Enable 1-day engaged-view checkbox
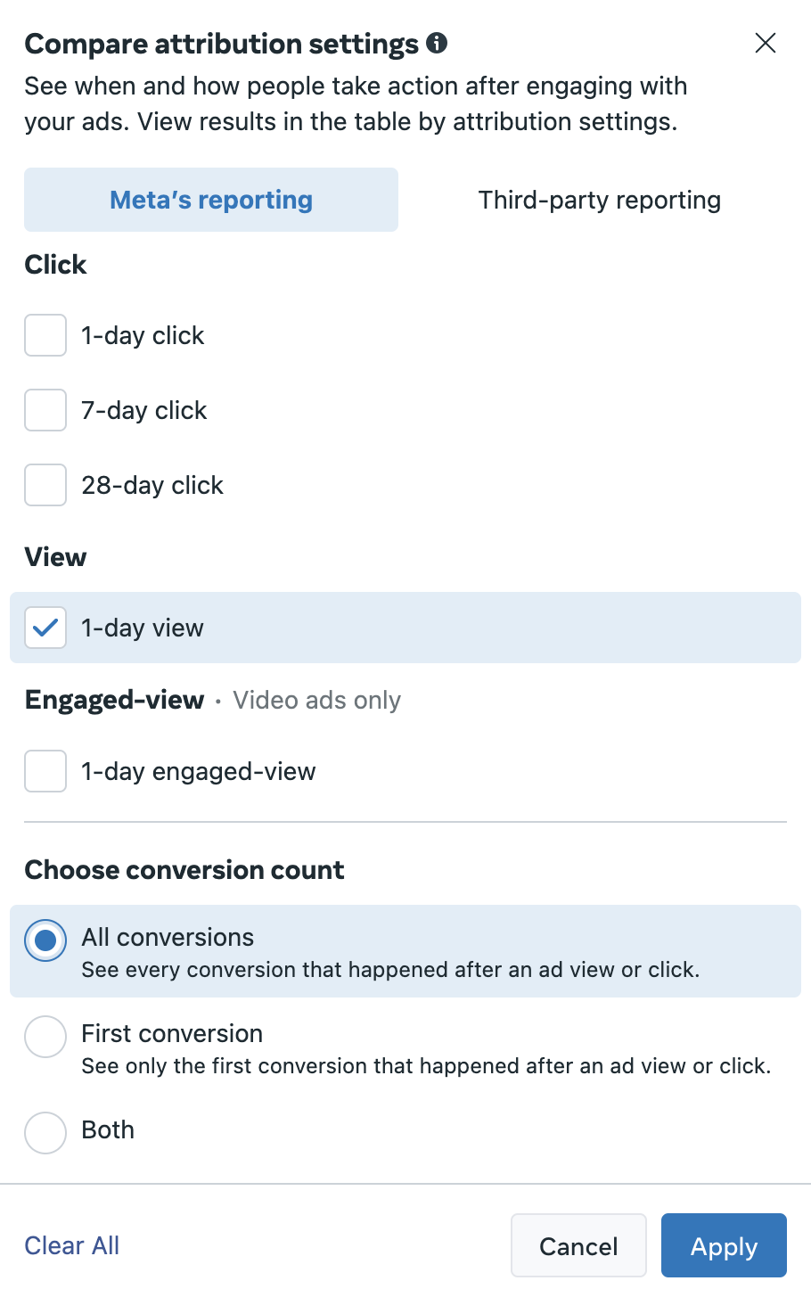811x1289 pixels. [45, 771]
